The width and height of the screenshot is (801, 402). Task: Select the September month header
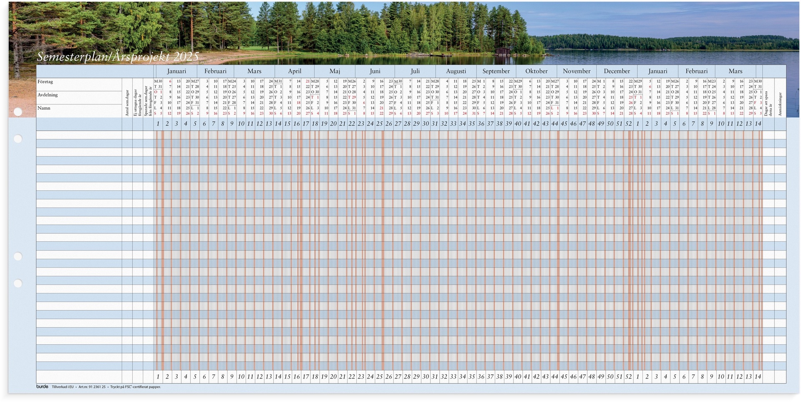(x=496, y=71)
